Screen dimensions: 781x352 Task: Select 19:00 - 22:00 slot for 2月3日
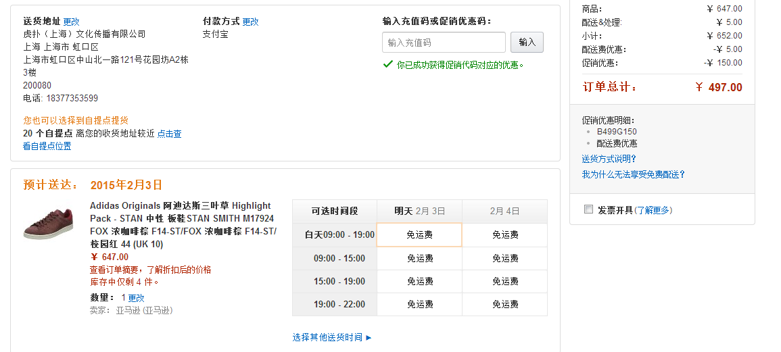point(419,304)
